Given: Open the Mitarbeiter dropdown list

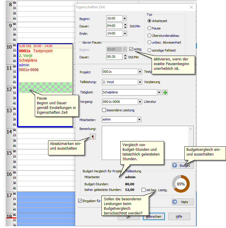Looking at the screenshot, I should point(139,120).
